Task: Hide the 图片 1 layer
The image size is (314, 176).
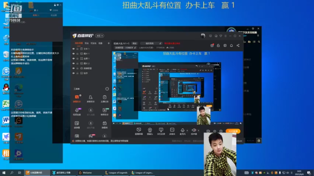Action: pos(73,54)
